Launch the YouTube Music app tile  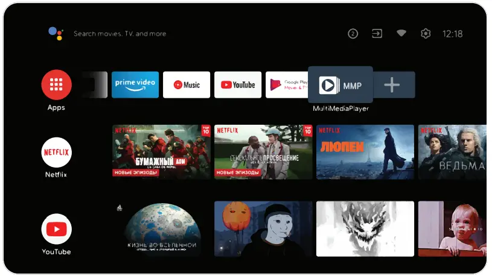[x=187, y=84]
